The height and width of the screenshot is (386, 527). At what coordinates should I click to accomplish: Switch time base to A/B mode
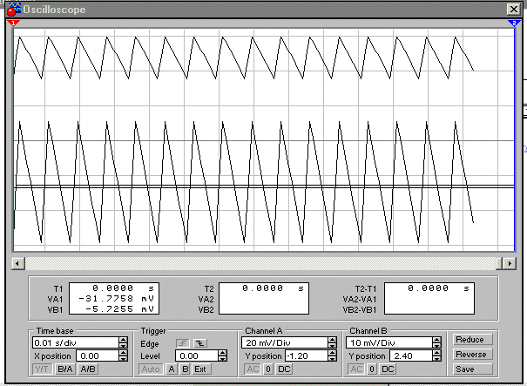coord(88,369)
